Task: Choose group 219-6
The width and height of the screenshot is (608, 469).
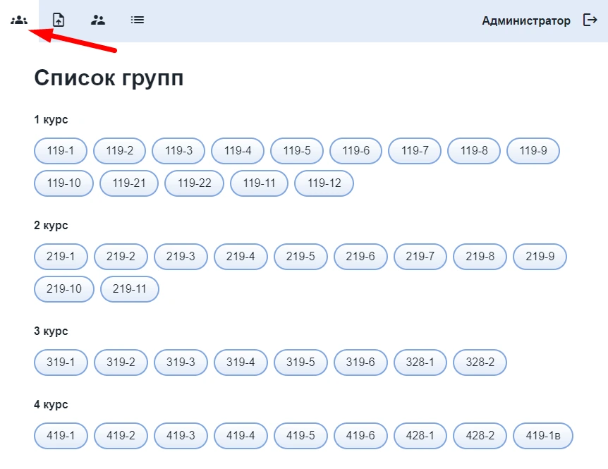Action: point(360,257)
